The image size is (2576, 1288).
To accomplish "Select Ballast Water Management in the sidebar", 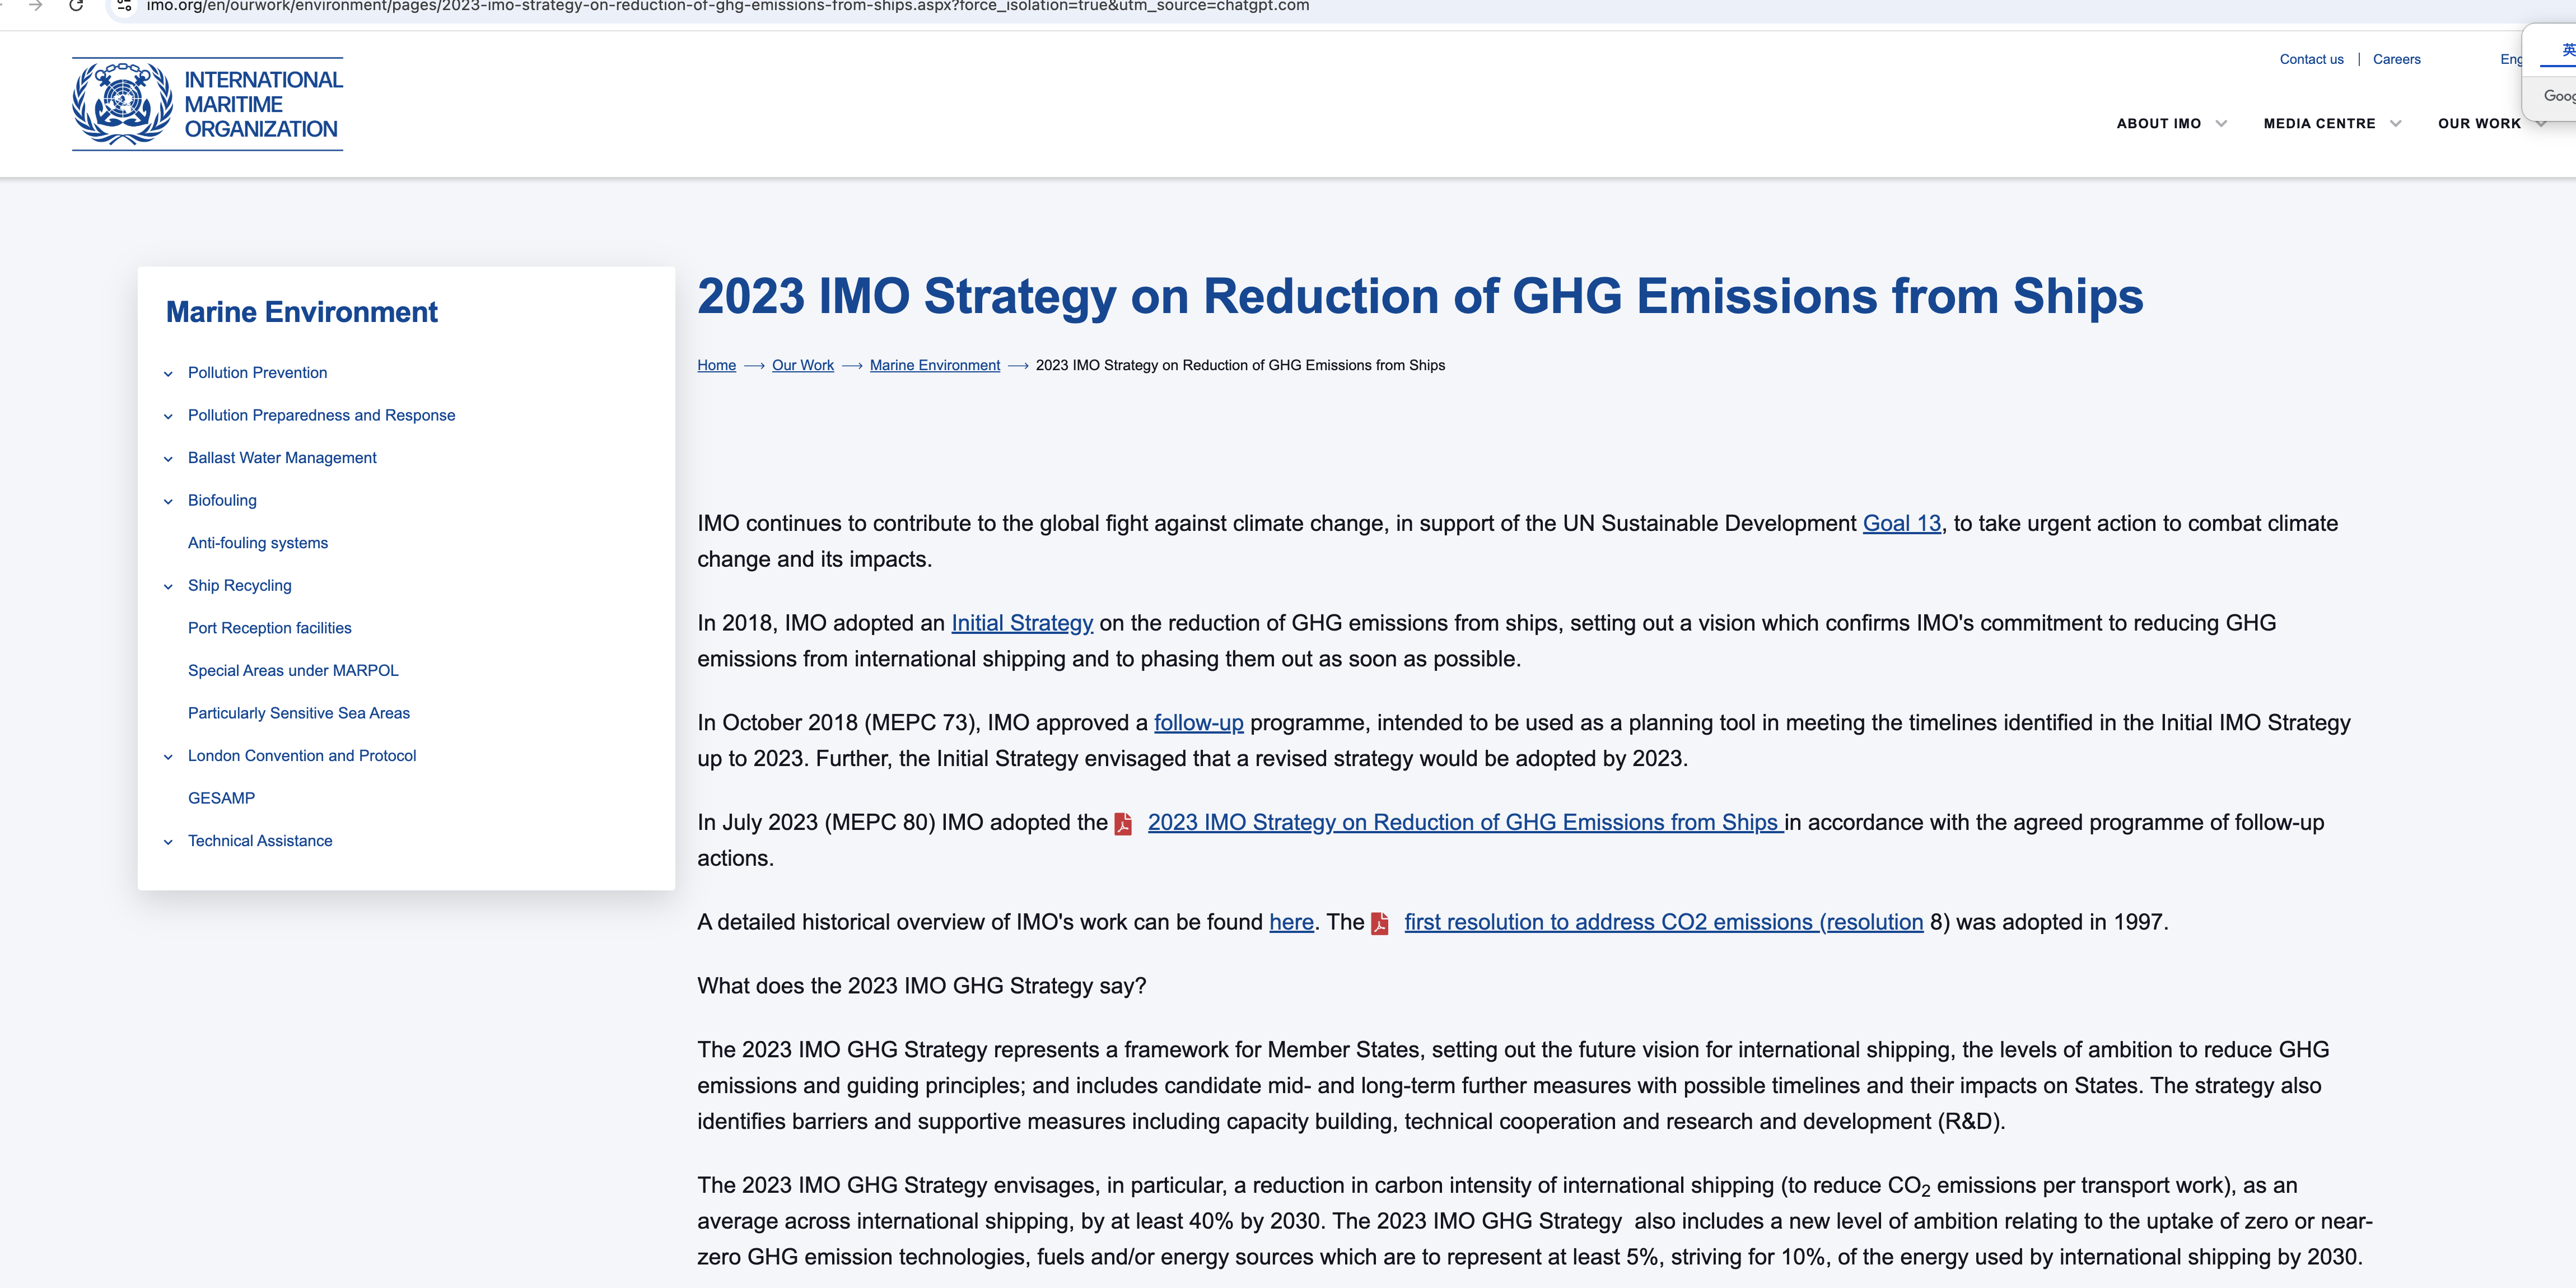I will 283,458.
